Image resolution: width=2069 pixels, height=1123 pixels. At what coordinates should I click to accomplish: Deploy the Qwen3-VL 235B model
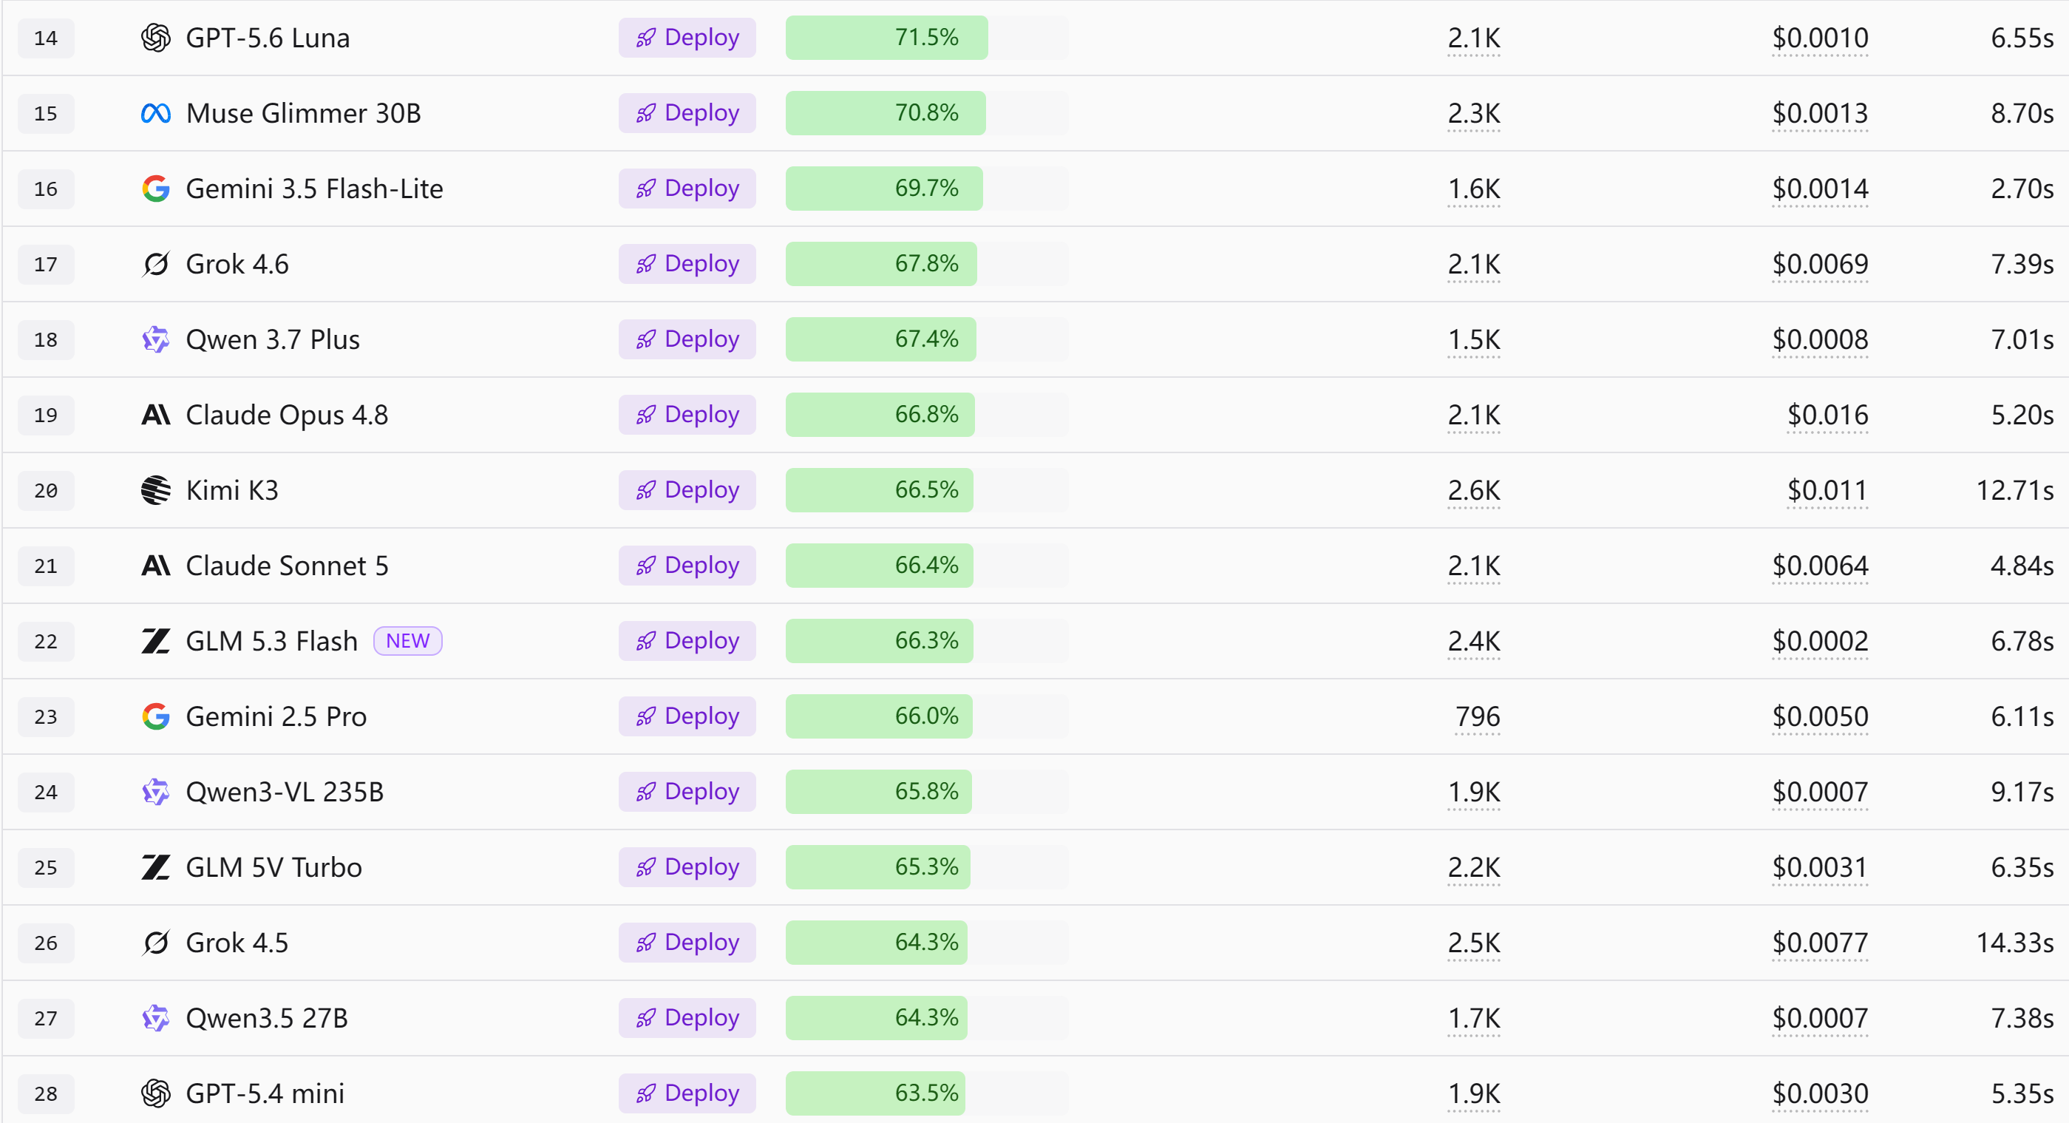(687, 792)
